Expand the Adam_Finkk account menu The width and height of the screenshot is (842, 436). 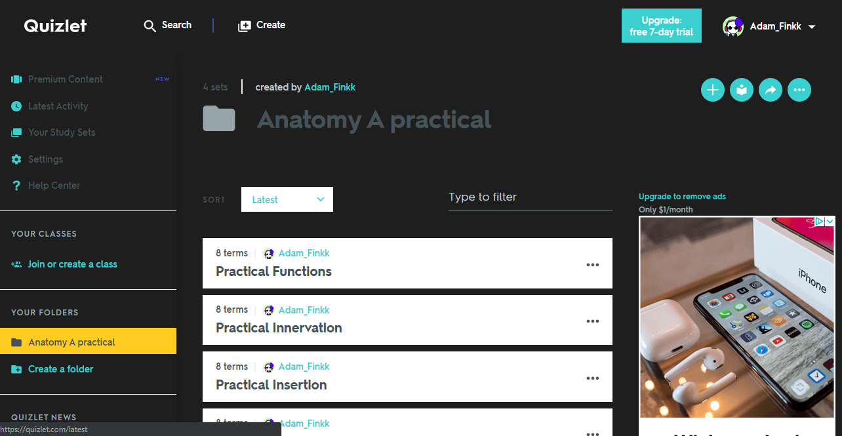click(776, 26)
